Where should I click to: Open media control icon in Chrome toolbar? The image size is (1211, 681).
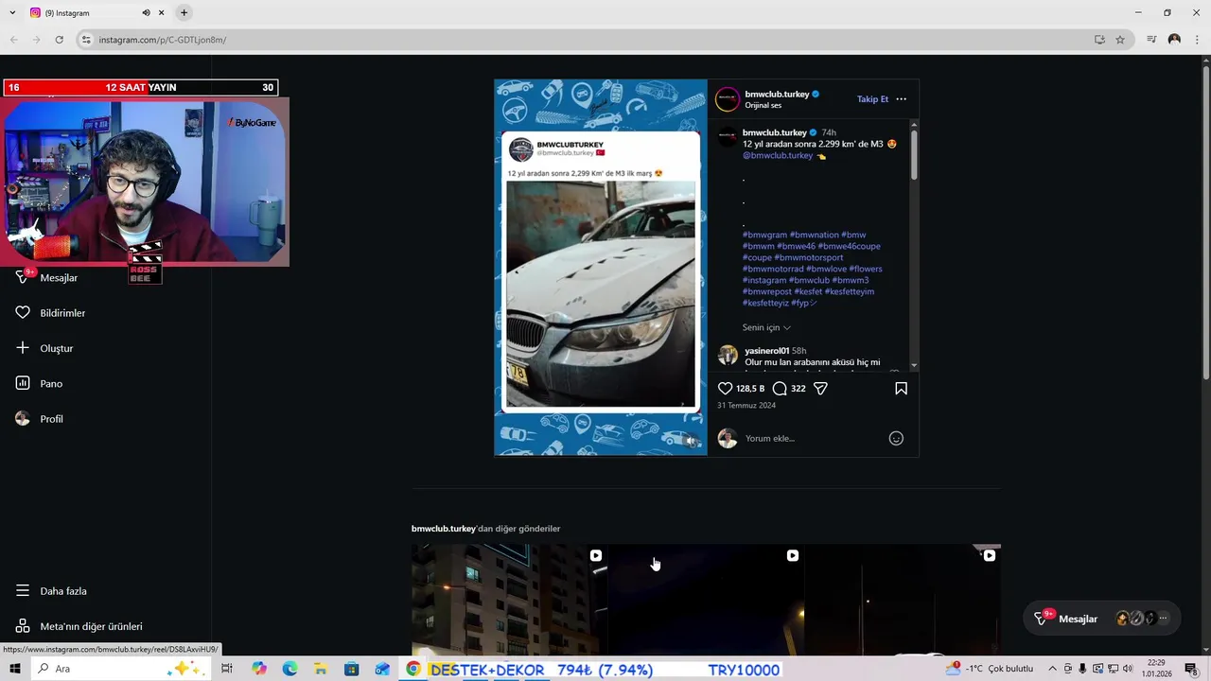point(1151,40)
